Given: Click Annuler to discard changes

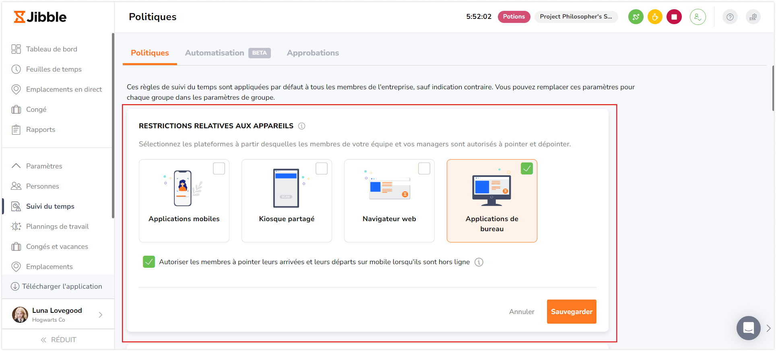Looking at the screenshot, I should tap(522, 312).
